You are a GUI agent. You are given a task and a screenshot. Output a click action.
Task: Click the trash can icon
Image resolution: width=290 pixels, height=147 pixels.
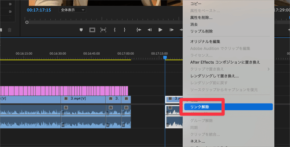click(10, 30)
